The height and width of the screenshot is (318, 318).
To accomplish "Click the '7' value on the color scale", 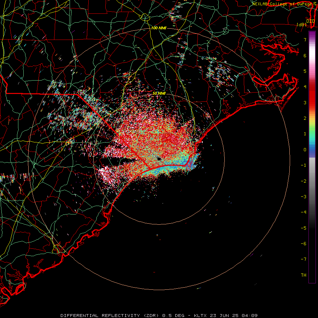I will tap(305, 40).
